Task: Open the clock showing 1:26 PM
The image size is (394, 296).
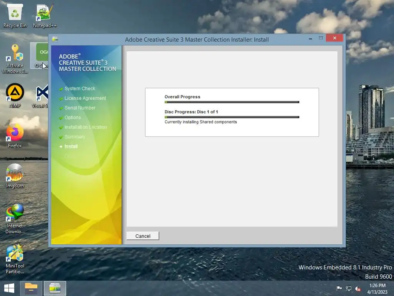Action: [x=377, y=288]
